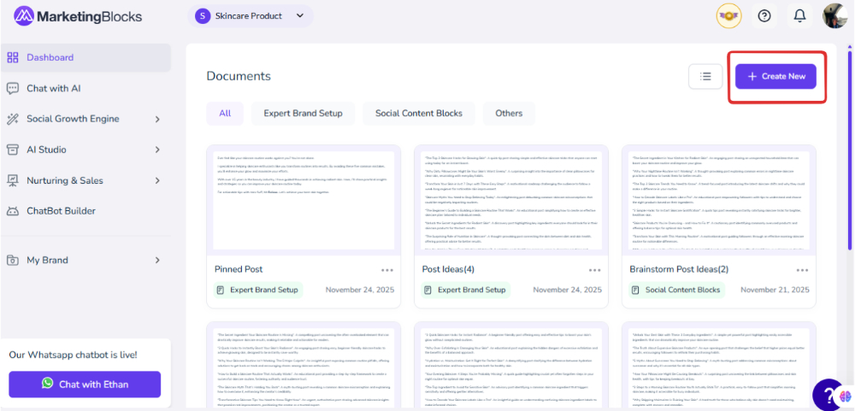Click the gold badge icon in header
The width and height of the screenshot is (855, 411).
[728, 15]
